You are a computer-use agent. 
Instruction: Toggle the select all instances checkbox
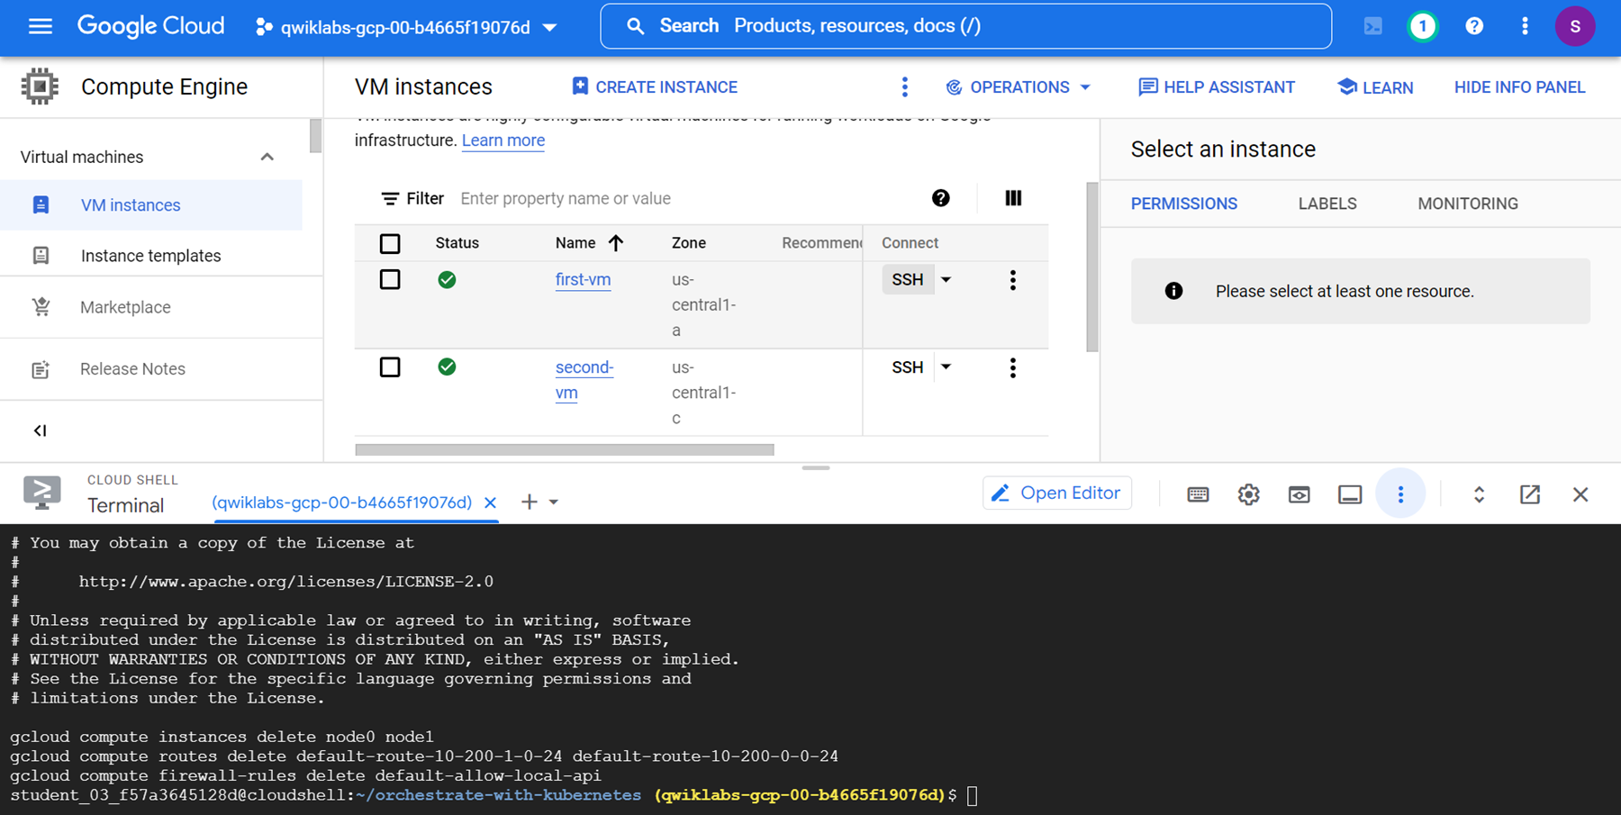(390, 243)
